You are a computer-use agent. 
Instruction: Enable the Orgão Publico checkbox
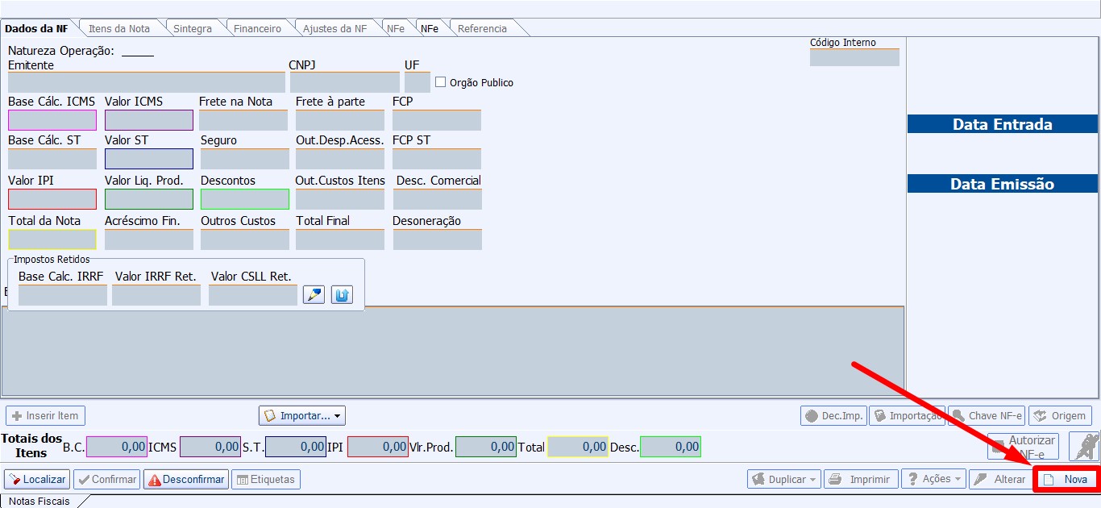tap(441, 82)
